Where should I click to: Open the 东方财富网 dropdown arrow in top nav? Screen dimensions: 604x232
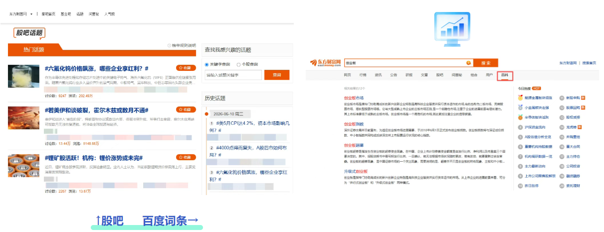click(31, 14)
